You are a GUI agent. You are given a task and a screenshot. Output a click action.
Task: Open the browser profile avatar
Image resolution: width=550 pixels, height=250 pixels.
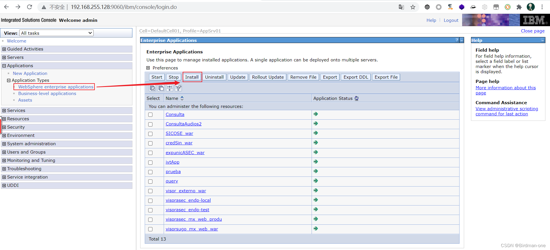(530, 7)
